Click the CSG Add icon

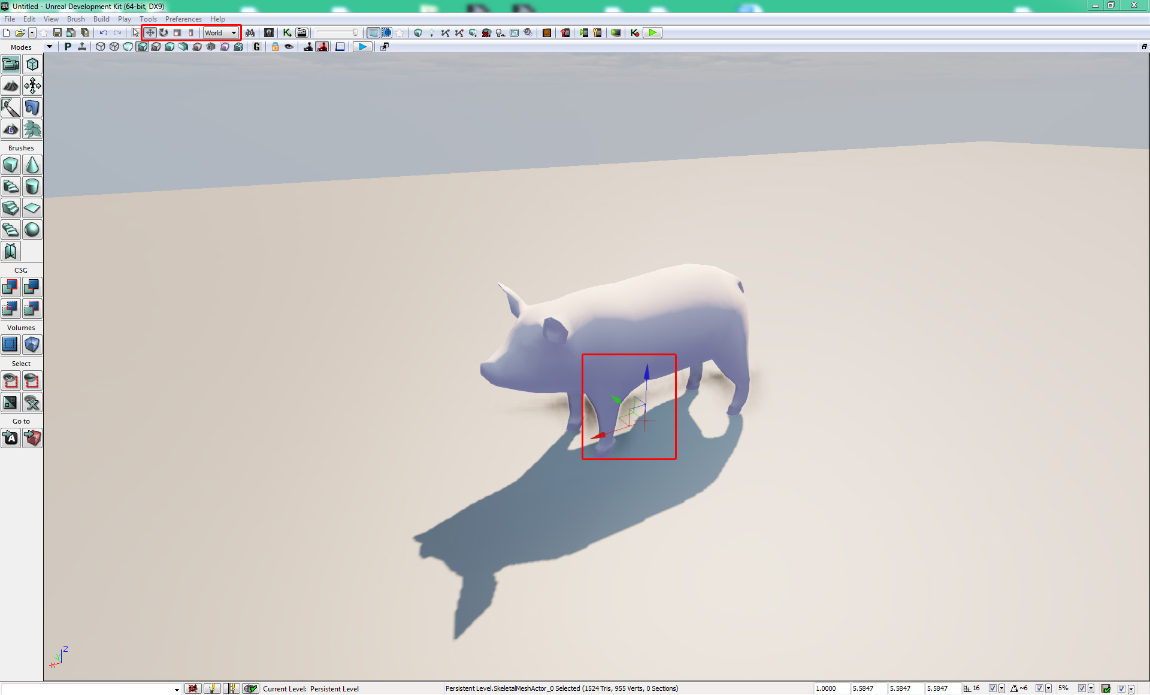tap(11, 287)
